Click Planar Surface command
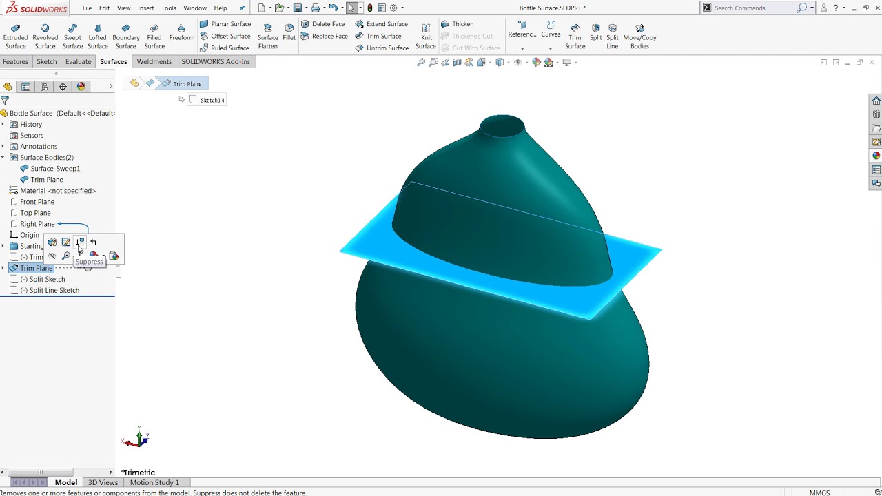 225,24
